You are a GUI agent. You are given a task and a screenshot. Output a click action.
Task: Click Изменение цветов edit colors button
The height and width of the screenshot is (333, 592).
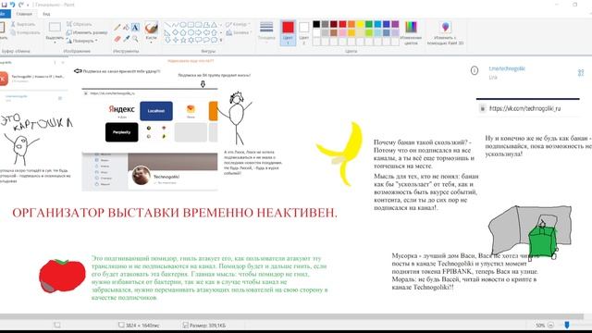point(411,33)
